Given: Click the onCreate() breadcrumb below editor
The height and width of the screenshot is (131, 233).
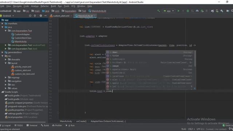Looking at the screenshot, I should pos(81,121).
